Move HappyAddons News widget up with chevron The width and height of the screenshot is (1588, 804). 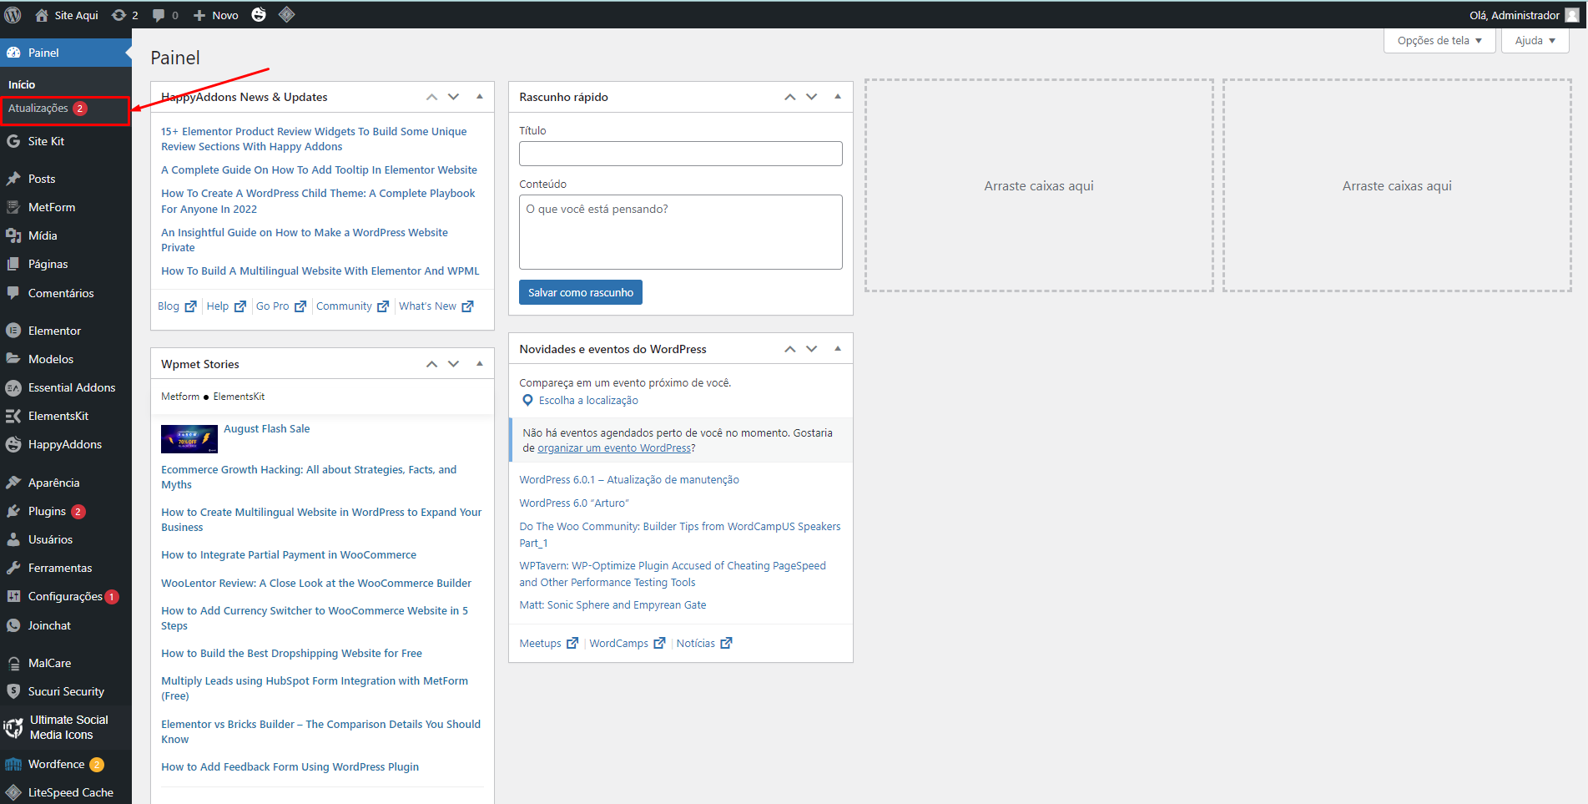pyautogui.click(x=431, y=97)
